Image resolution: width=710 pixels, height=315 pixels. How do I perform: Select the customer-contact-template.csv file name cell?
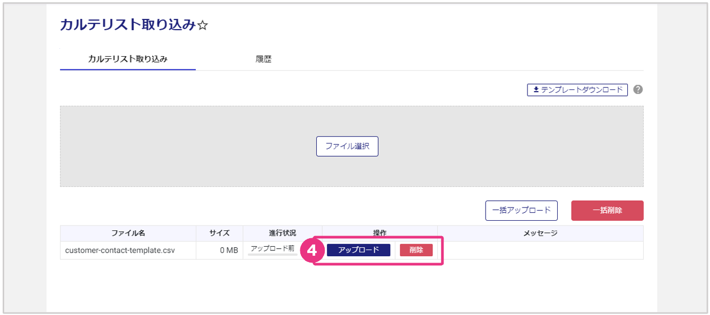[120, 250]
